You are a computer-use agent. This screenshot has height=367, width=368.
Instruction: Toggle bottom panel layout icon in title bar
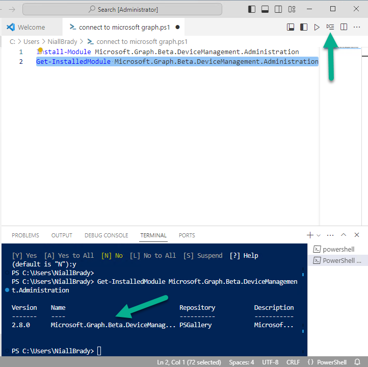click(x=265, y=9)
